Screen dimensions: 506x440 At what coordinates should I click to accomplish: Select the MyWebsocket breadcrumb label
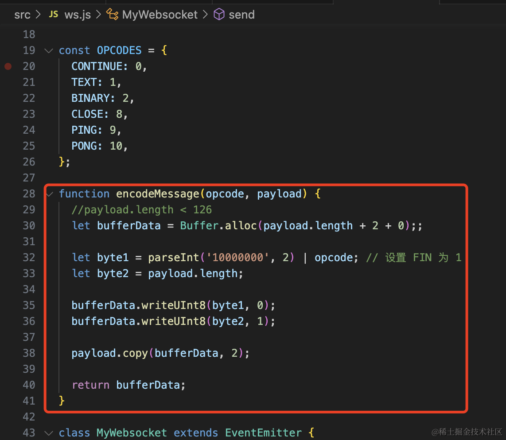(x=160, y=15)
